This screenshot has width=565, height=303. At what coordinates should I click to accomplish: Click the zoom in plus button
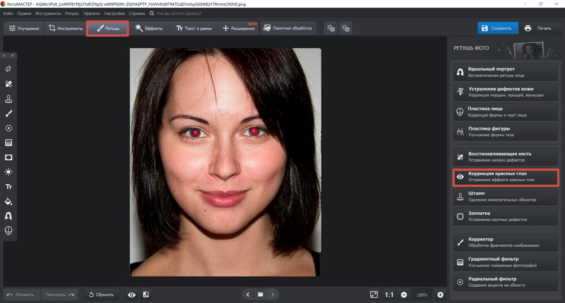coord(440,295)
